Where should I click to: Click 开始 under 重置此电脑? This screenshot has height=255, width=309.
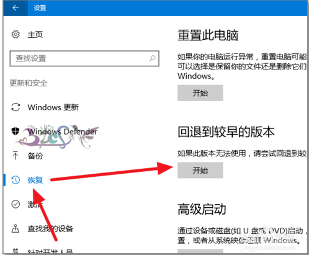(200, 93)
